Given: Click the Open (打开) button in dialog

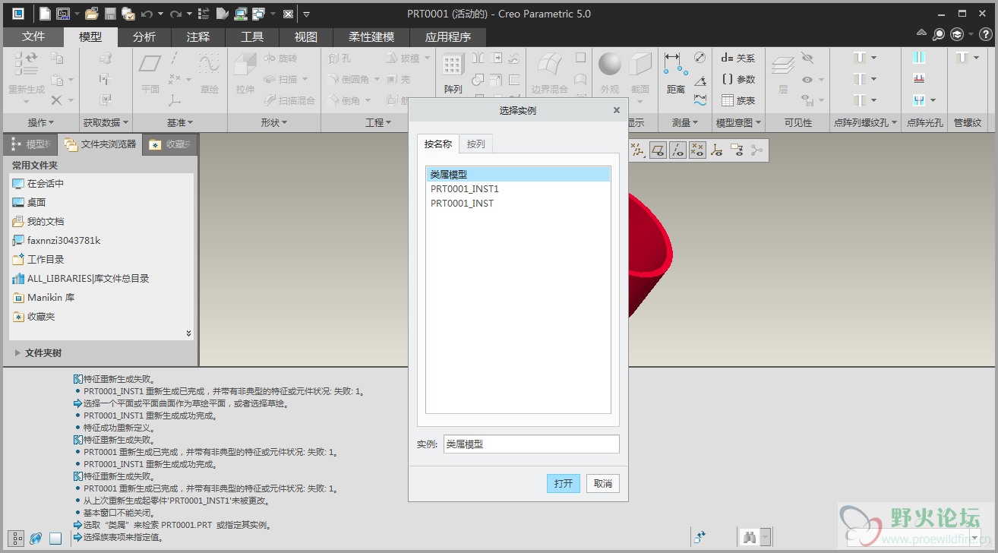Looking at the screenshot, I should [564, 483].
